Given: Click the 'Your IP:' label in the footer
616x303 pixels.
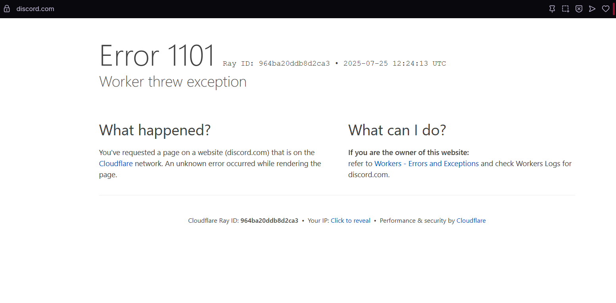Looking at the screenshot, I should (319, 221).
